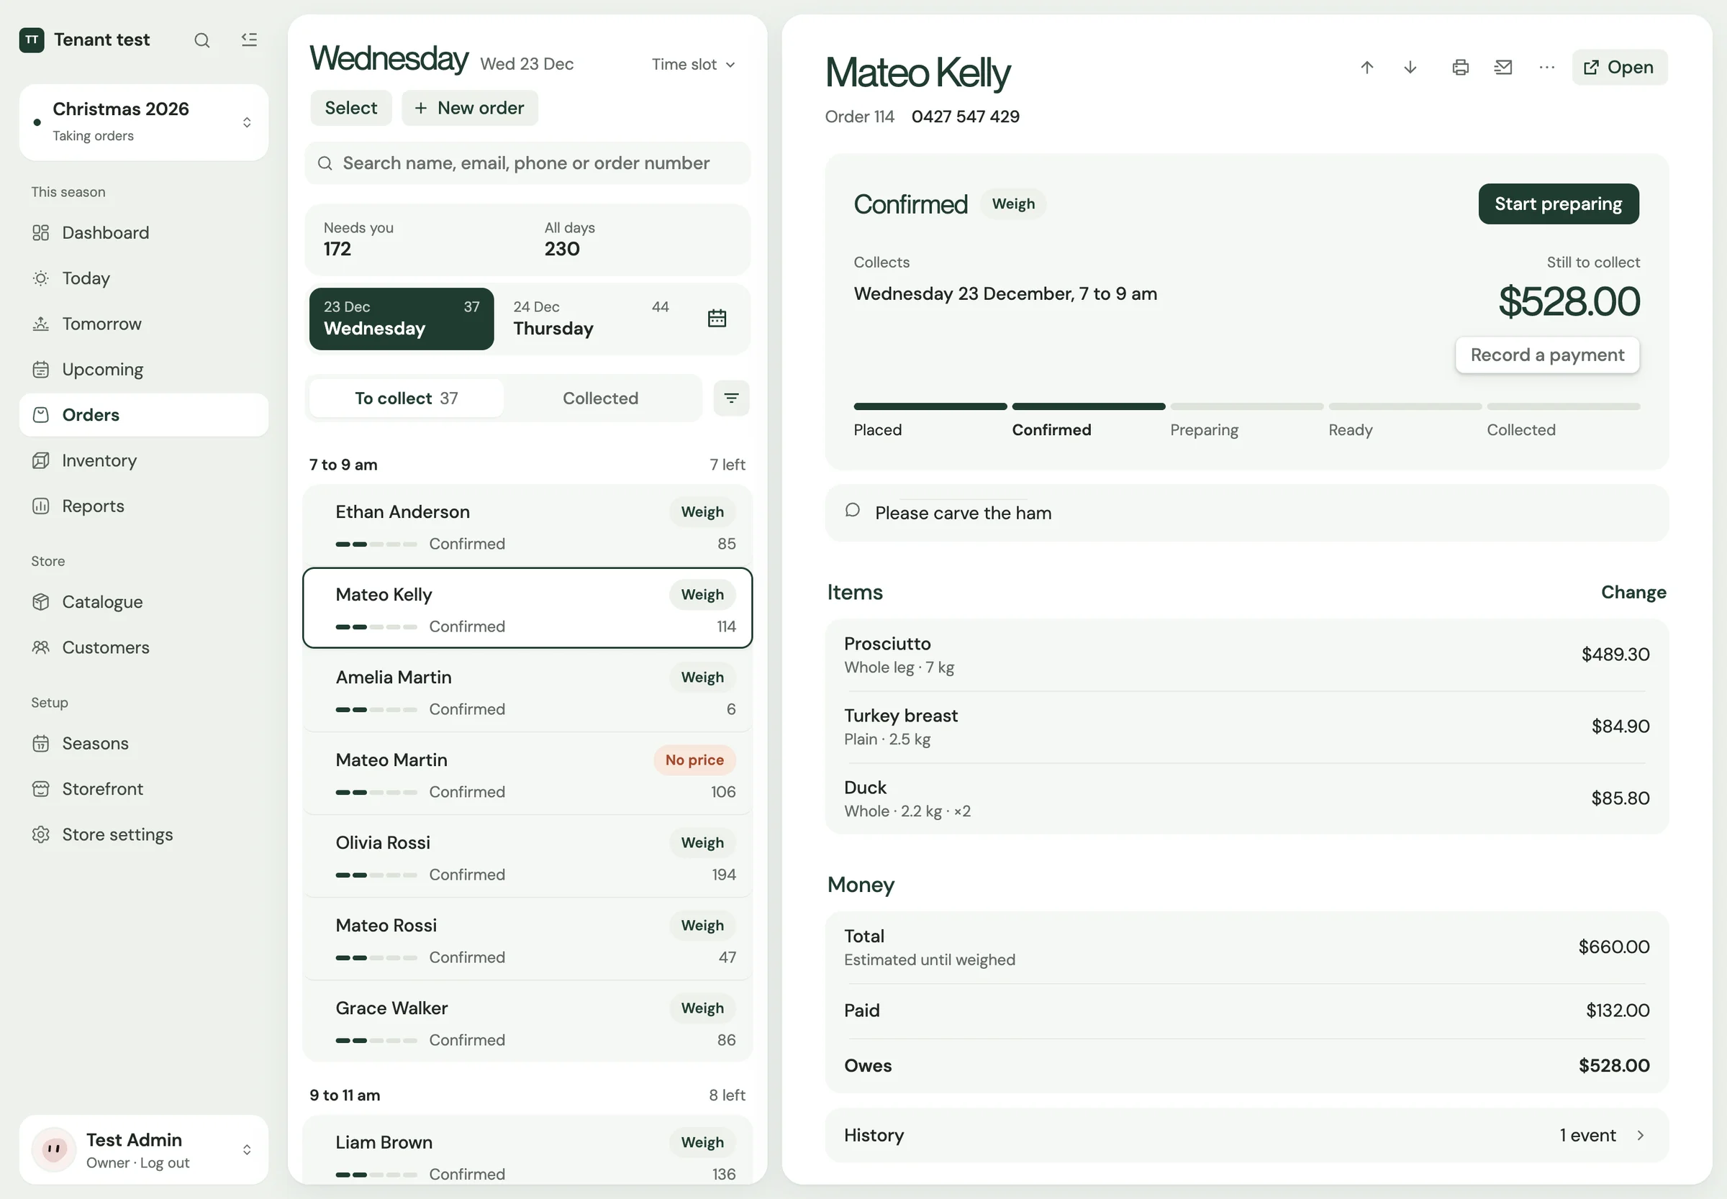Open Grace Walker's order 86

527,1023
